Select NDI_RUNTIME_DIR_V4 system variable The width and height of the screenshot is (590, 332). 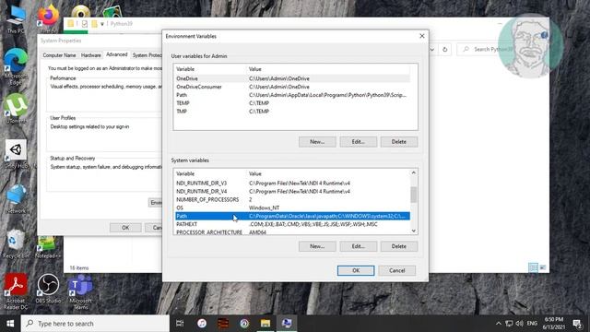pos(293,191)
